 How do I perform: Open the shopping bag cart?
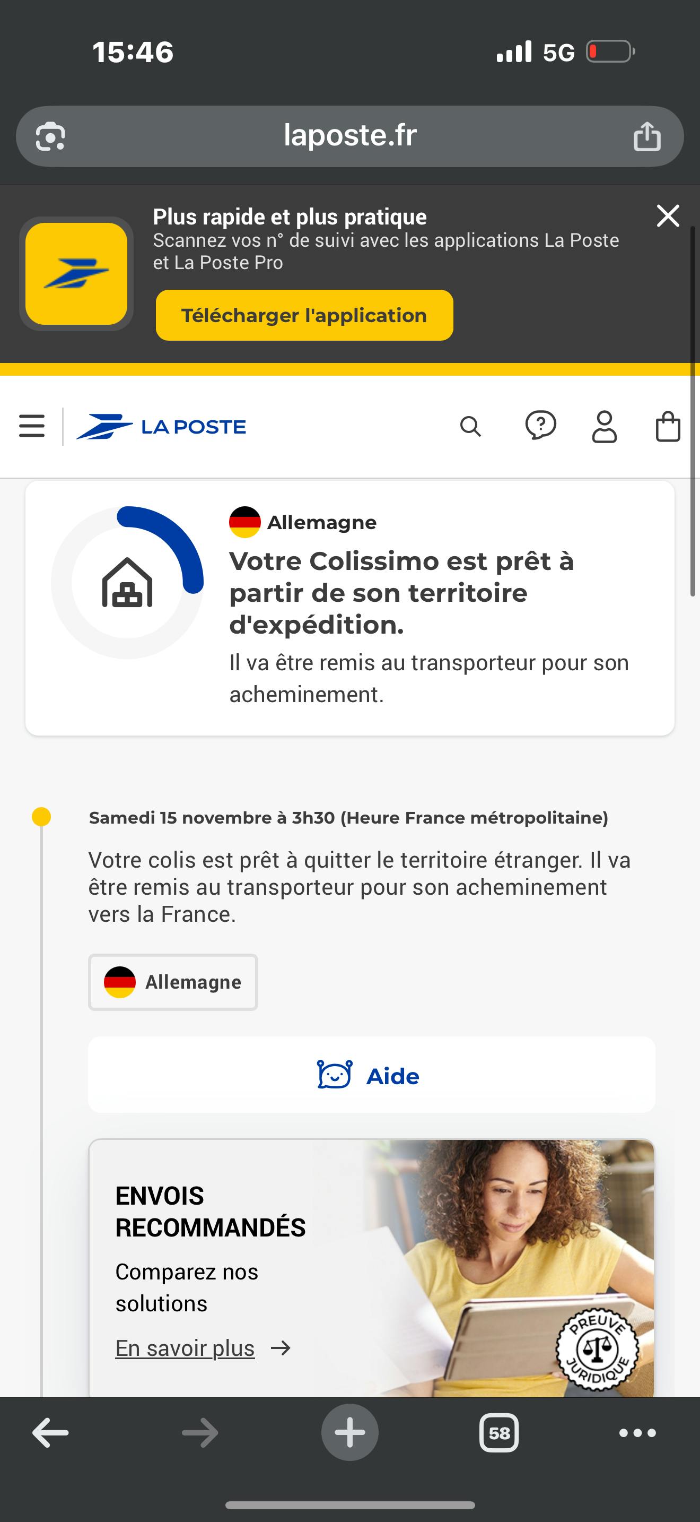(668, 427)
